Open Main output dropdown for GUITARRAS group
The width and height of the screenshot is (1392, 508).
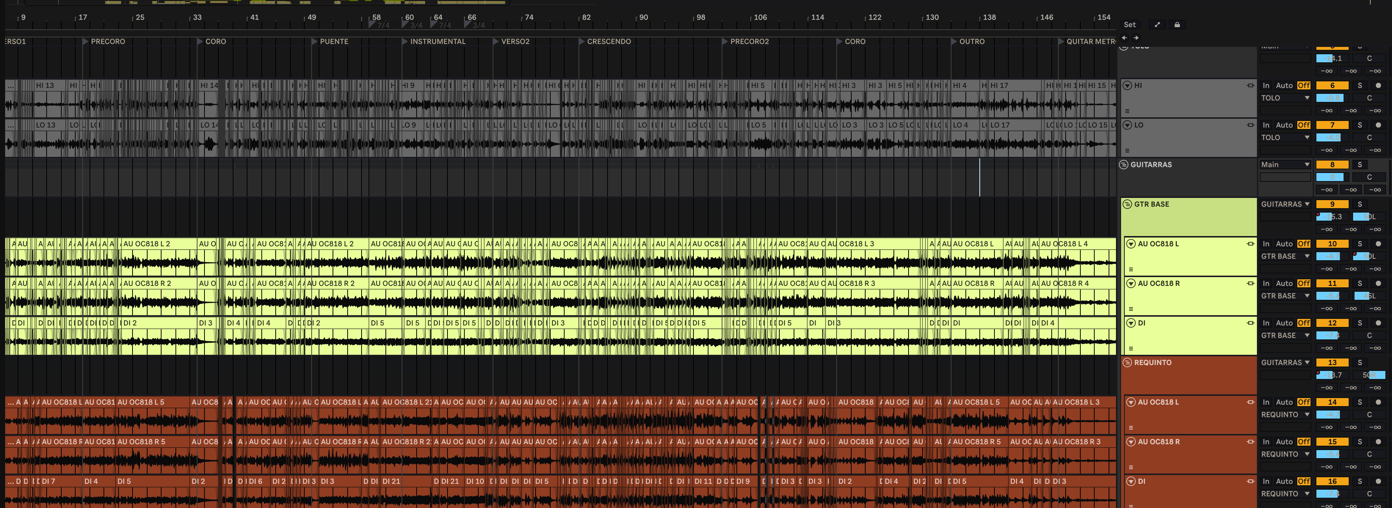pos(1286,165)
